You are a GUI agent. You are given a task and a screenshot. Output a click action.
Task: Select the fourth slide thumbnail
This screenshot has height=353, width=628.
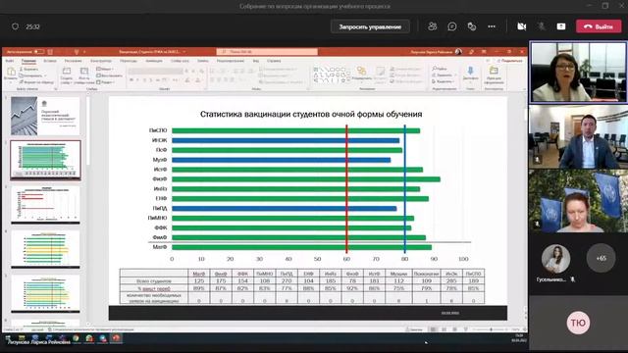point(45,249)
